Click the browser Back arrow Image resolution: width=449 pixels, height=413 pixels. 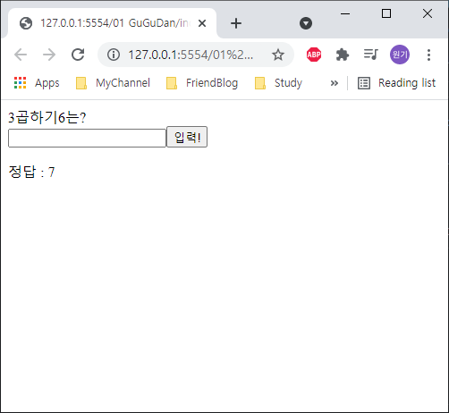coord(21,55)
